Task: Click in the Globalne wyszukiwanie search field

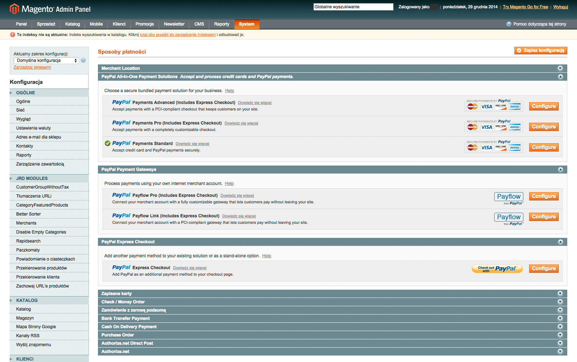Action: [353, 7]
